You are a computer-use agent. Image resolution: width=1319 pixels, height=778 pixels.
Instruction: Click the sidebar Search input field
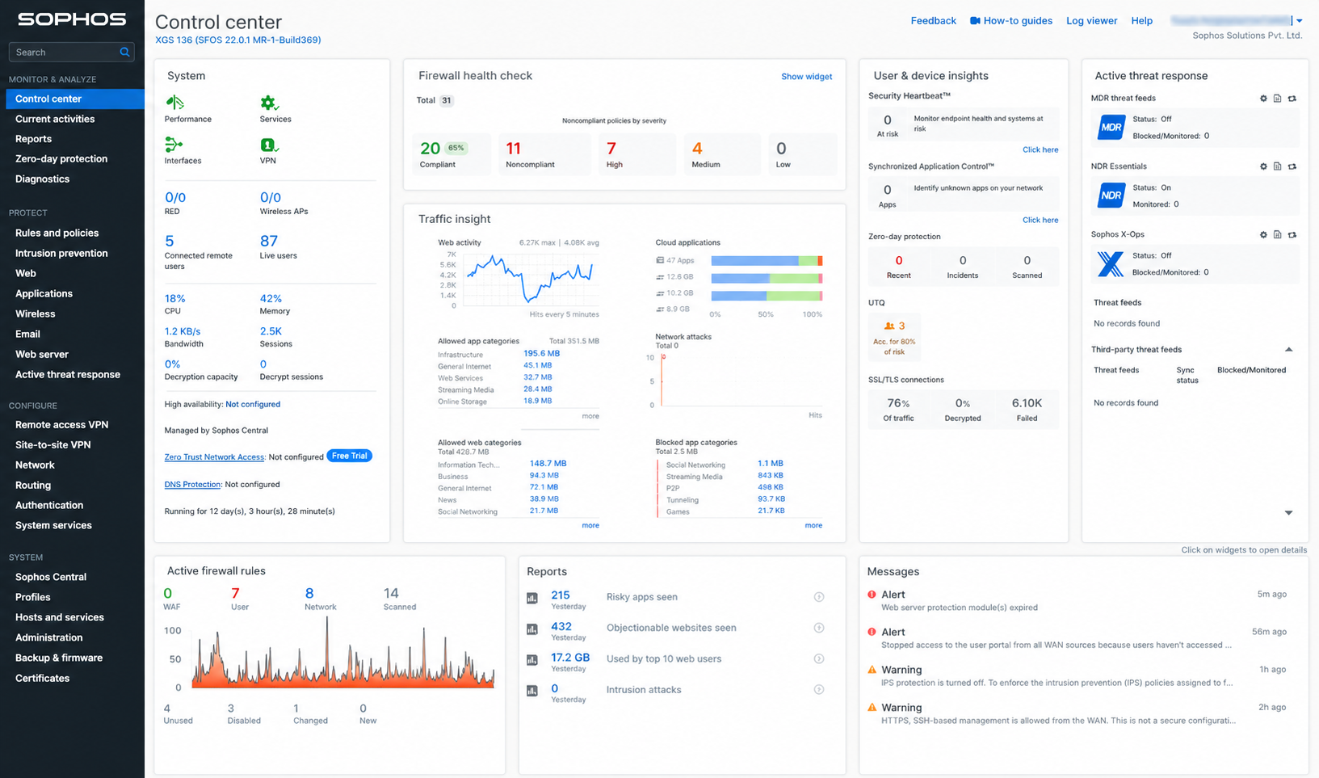click(x=71, y=52)
